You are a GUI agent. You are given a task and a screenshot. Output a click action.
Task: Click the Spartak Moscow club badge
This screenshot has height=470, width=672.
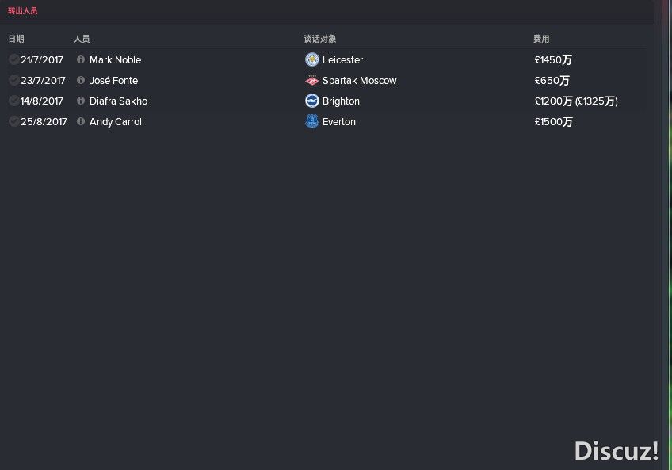coord(312,80)
